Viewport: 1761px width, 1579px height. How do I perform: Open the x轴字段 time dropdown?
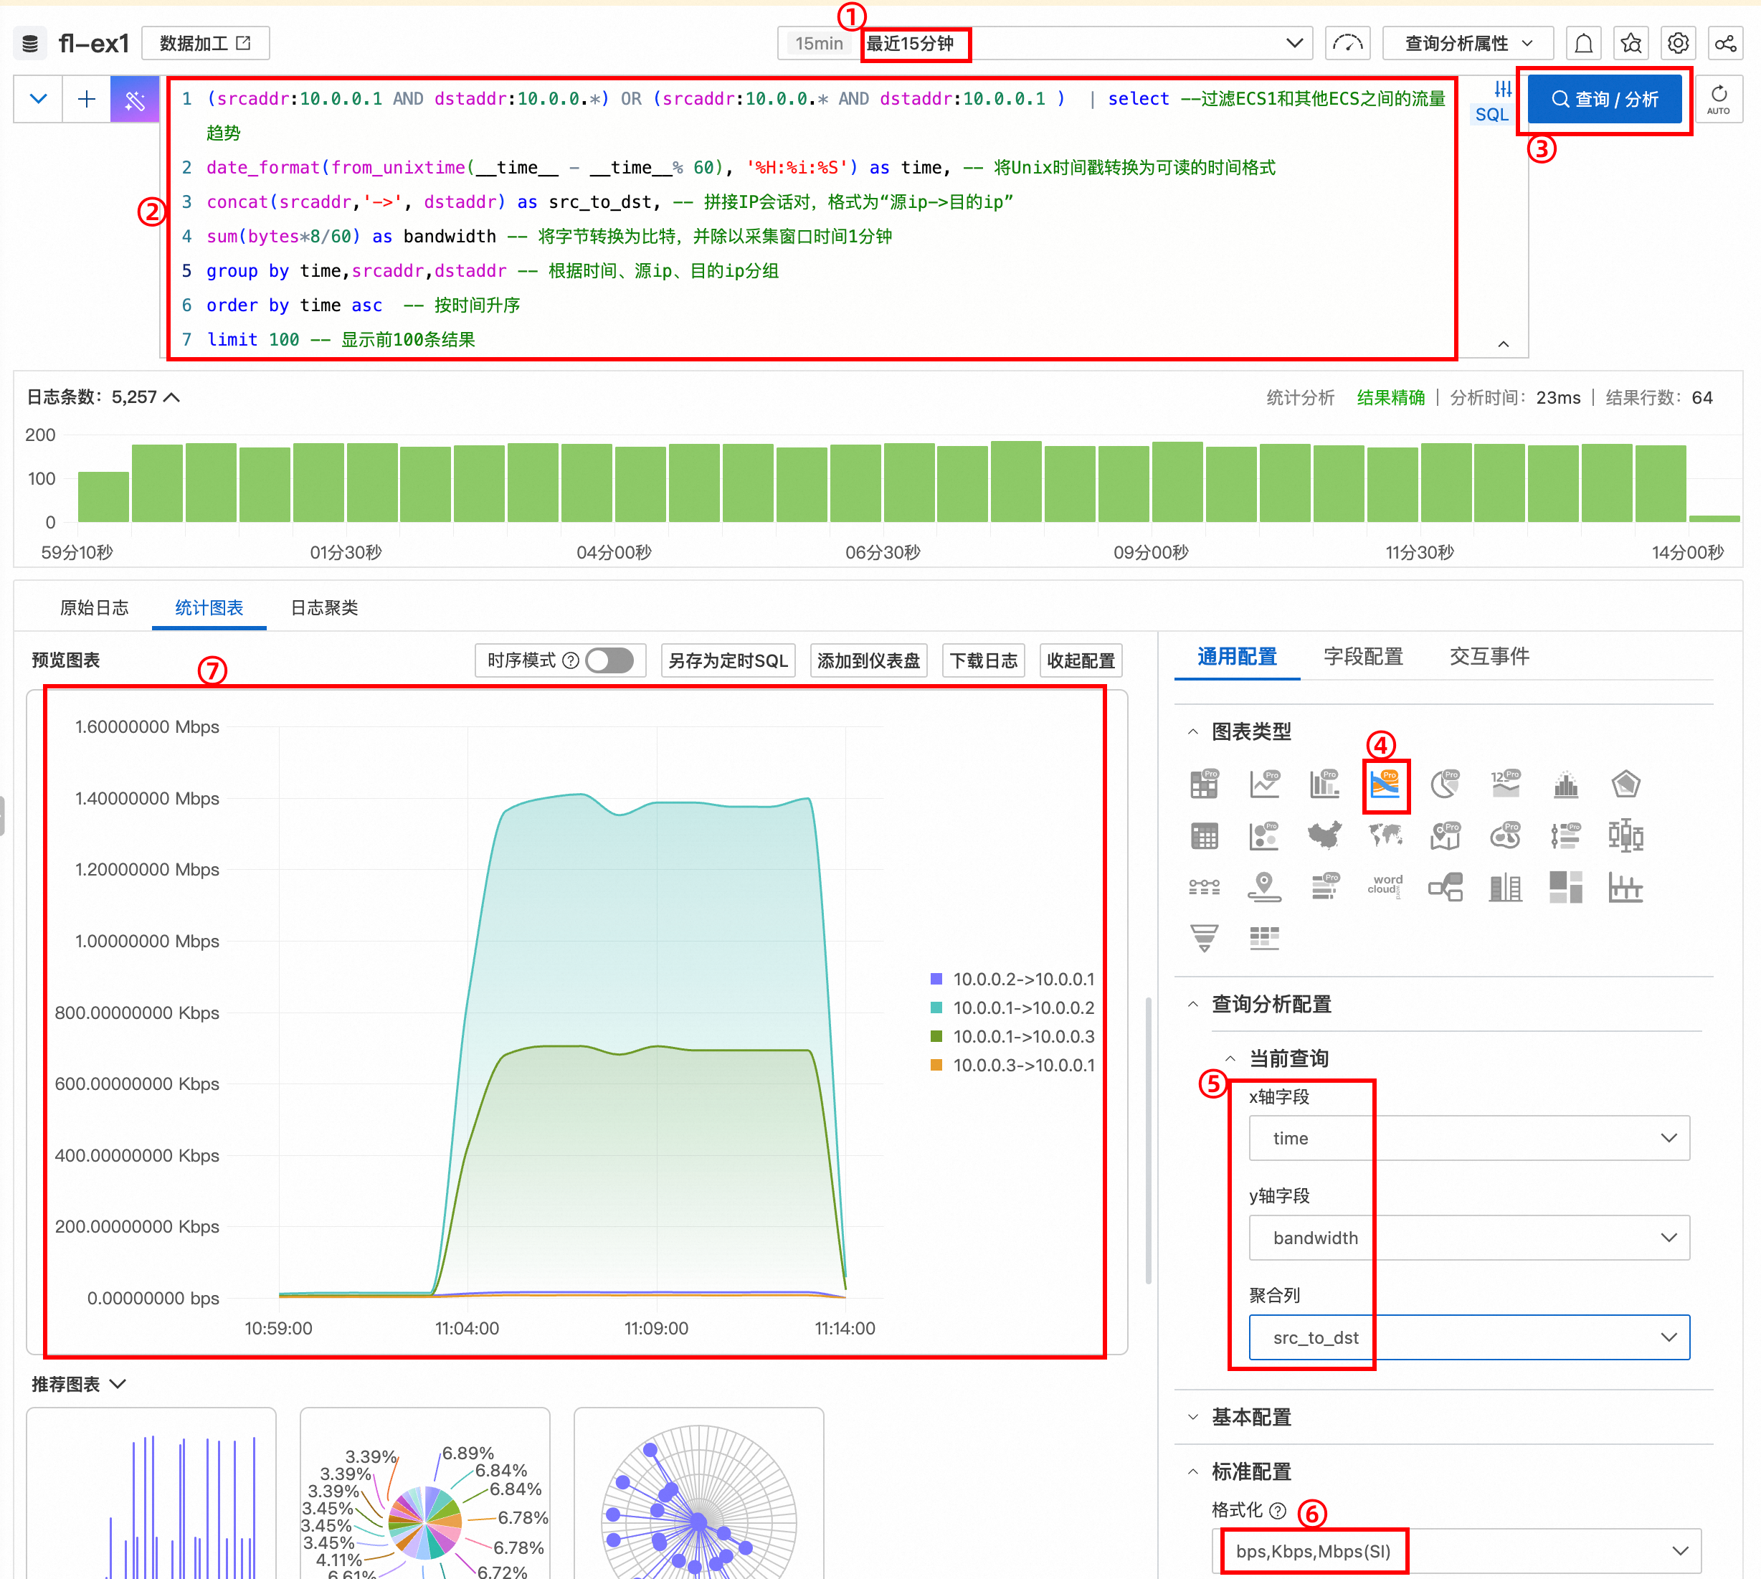1468,1138
